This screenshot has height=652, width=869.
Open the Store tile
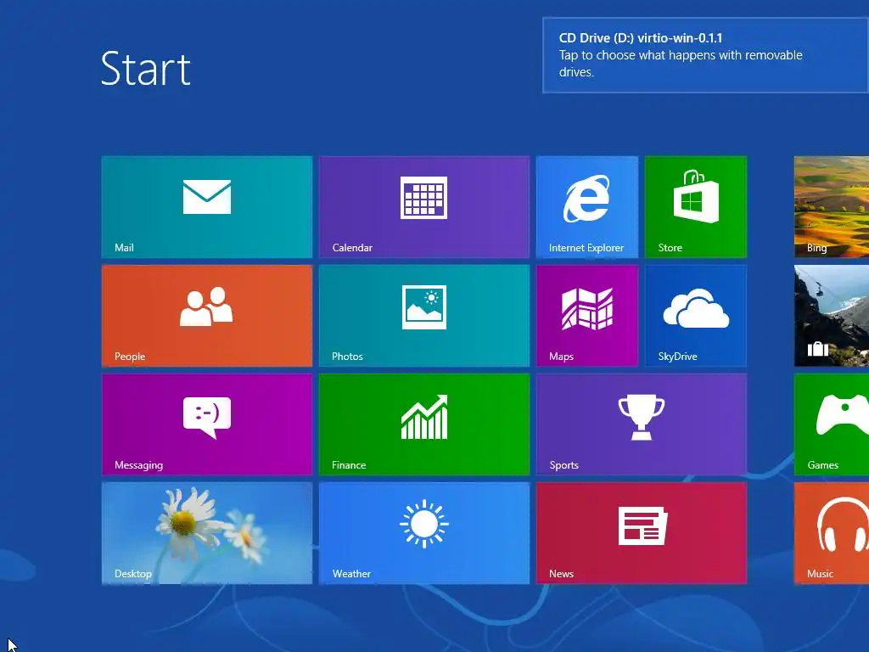coord(696,207)
